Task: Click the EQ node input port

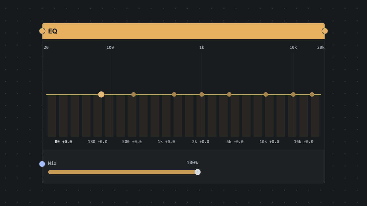Action: [42, 31]
